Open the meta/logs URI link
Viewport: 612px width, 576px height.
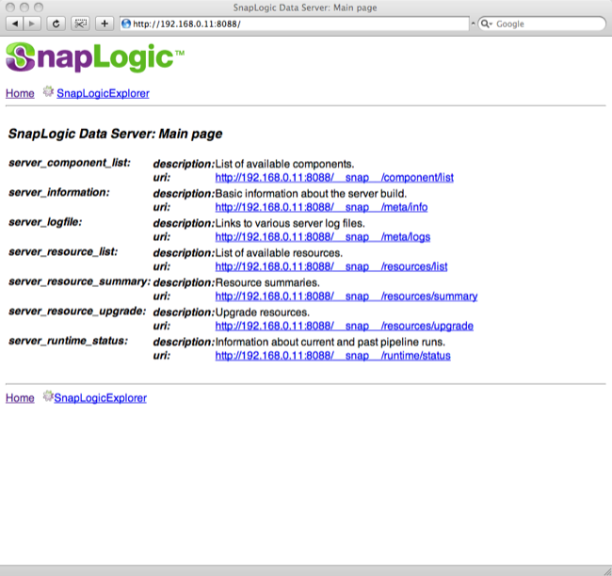pos(323,237)
